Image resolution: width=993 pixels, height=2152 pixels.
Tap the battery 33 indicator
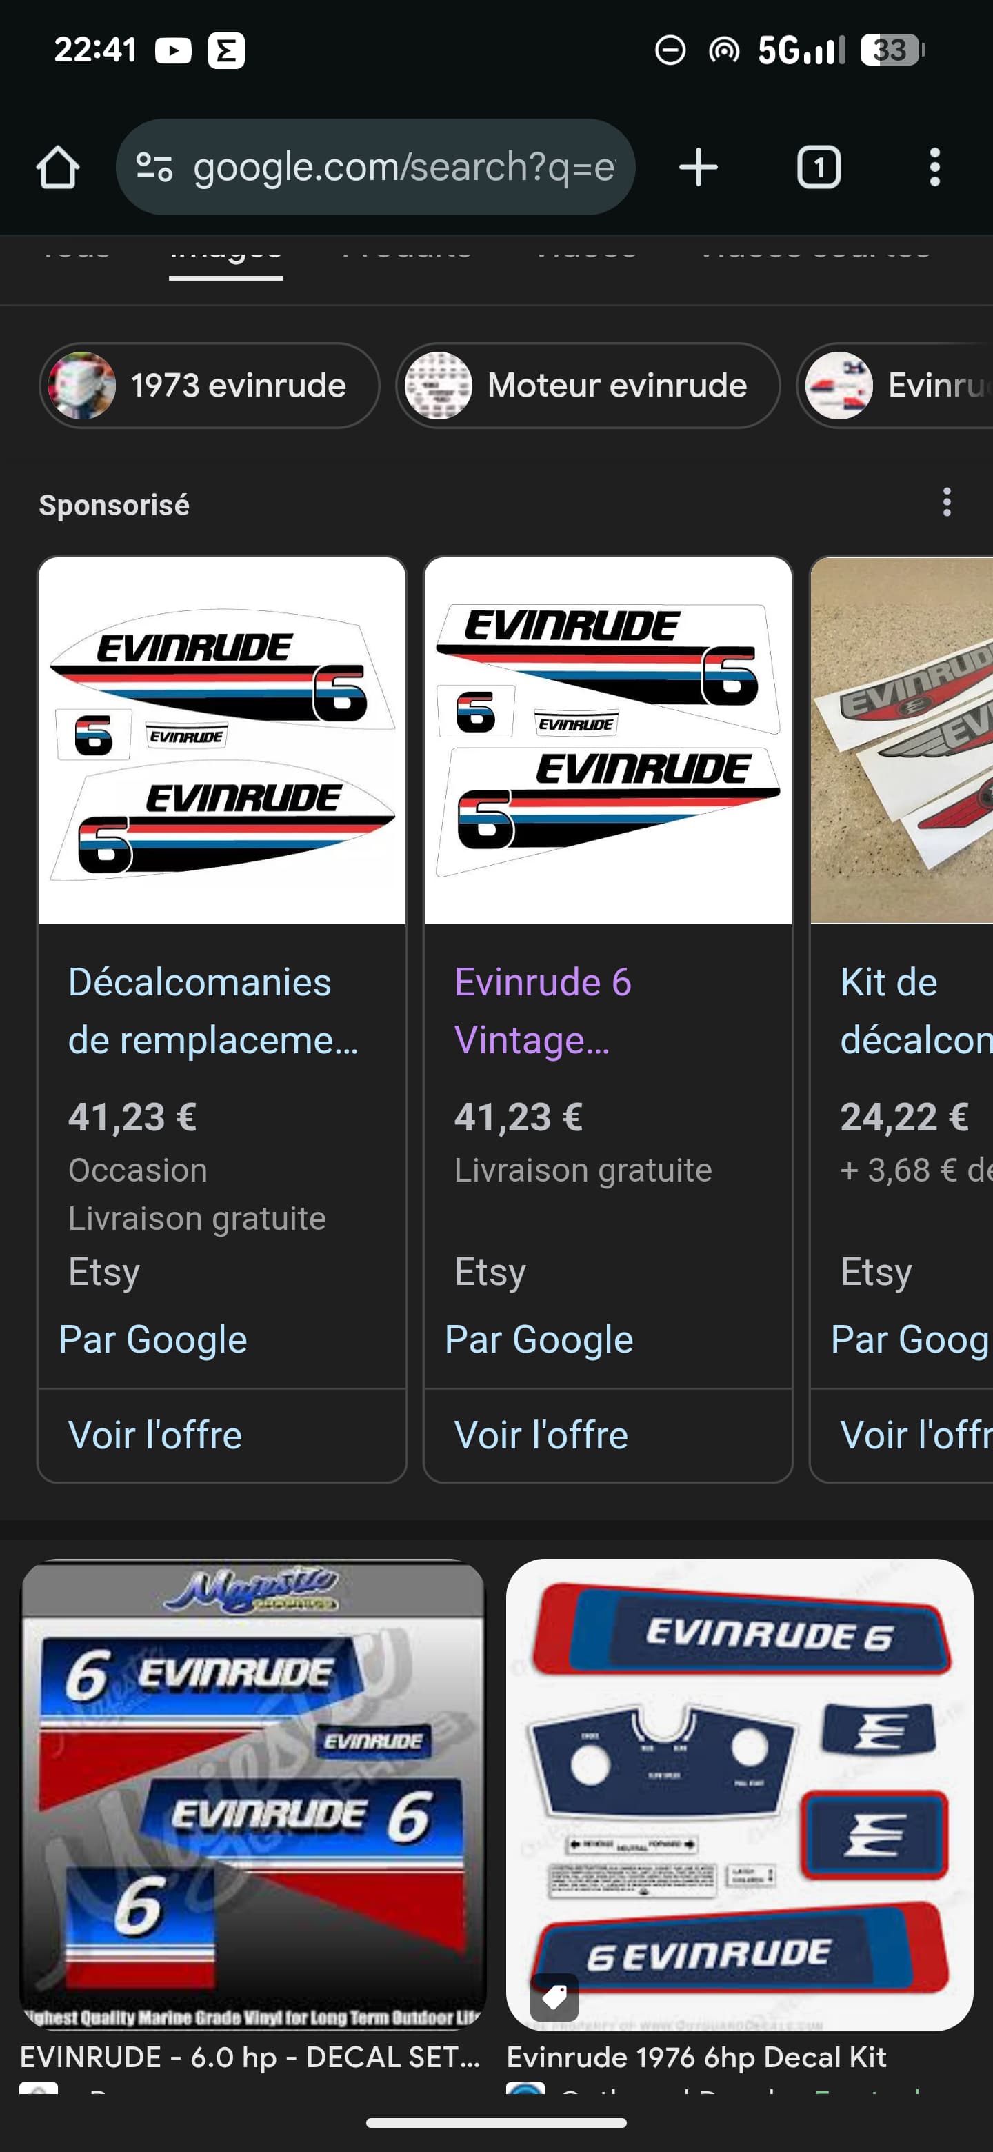893,50
